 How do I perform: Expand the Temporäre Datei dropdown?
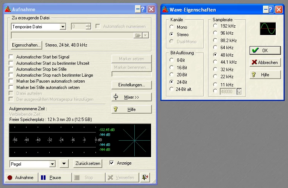[63, 26]
